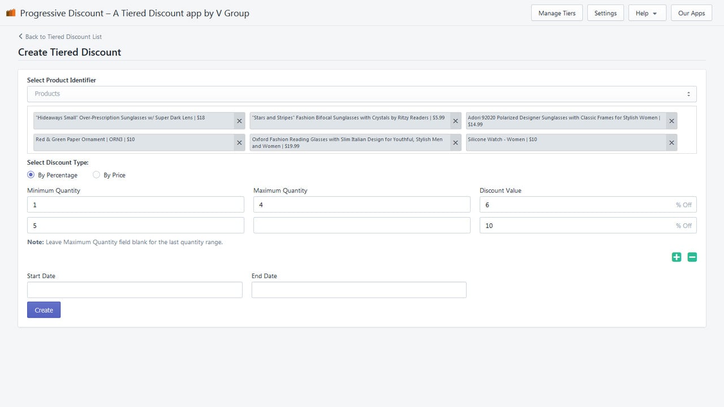Image resolution: width=724 pixels, height=407 pixels.
Task: Remove the Red & Green Paper Ornament tag
Action: coord(239,142)
